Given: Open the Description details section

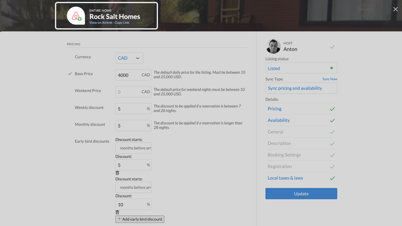Looking at the screenshot, I should tap(301, 143).
